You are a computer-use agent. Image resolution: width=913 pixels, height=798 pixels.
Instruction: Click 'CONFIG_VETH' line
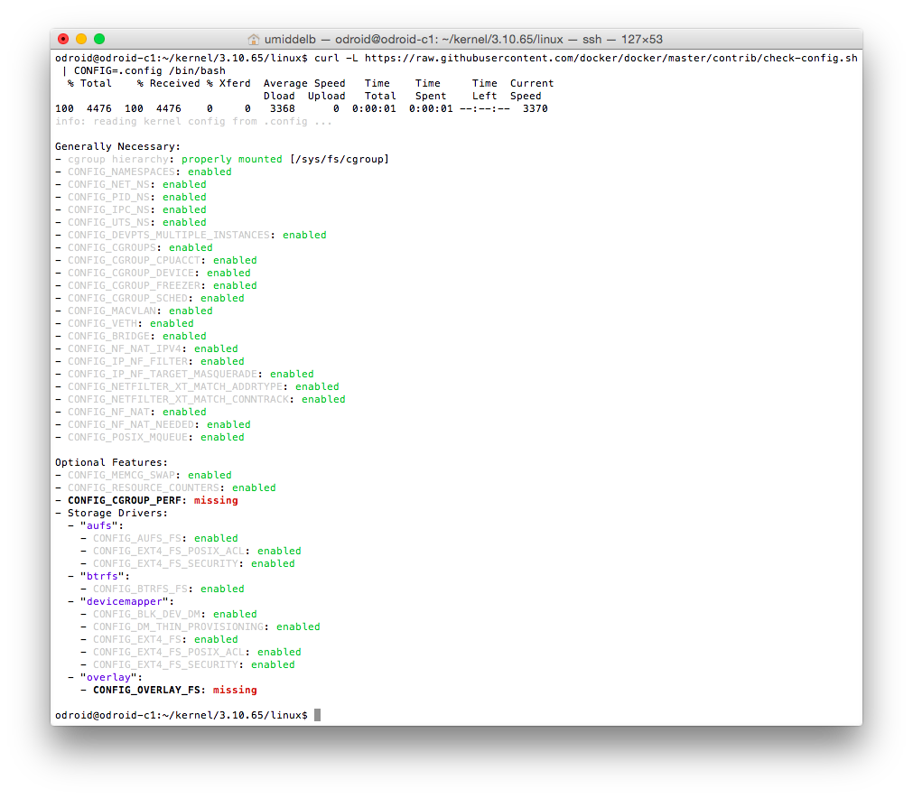point(125,324)
